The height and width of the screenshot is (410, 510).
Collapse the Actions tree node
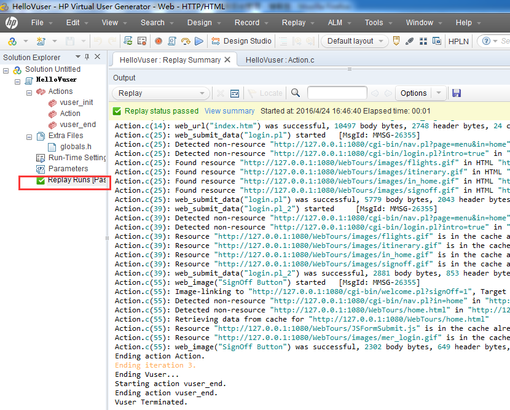click(29, 91)
